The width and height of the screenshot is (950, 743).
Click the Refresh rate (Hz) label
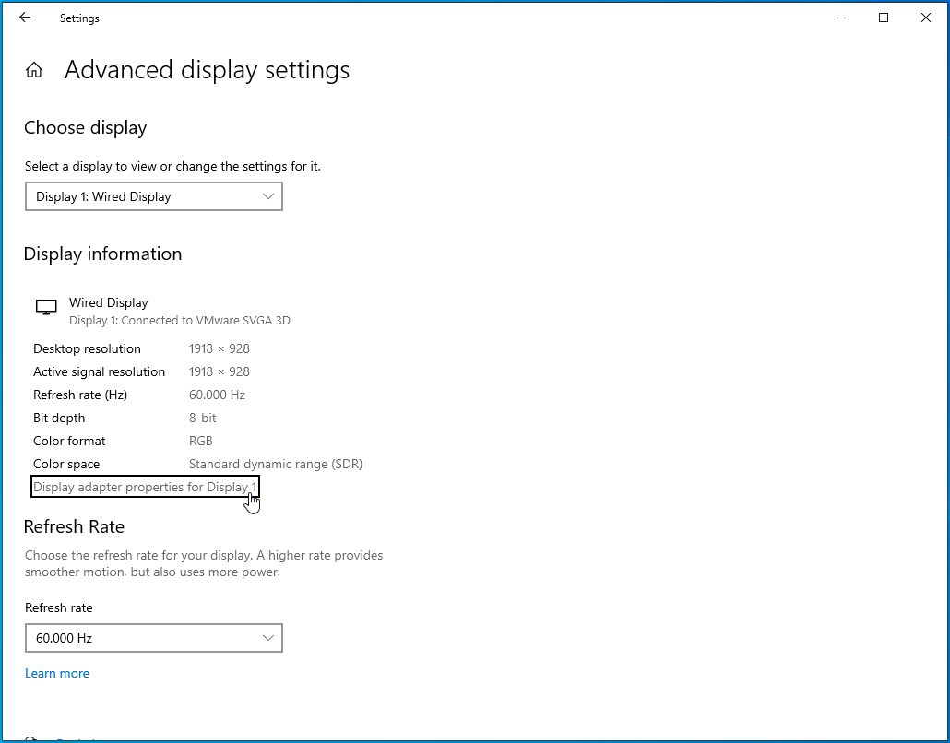pyautogui.click(x=80, y=395)
